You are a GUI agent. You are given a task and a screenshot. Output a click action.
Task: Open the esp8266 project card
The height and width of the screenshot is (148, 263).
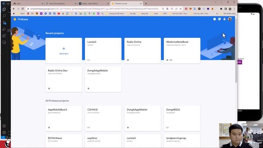click(103, 141)
